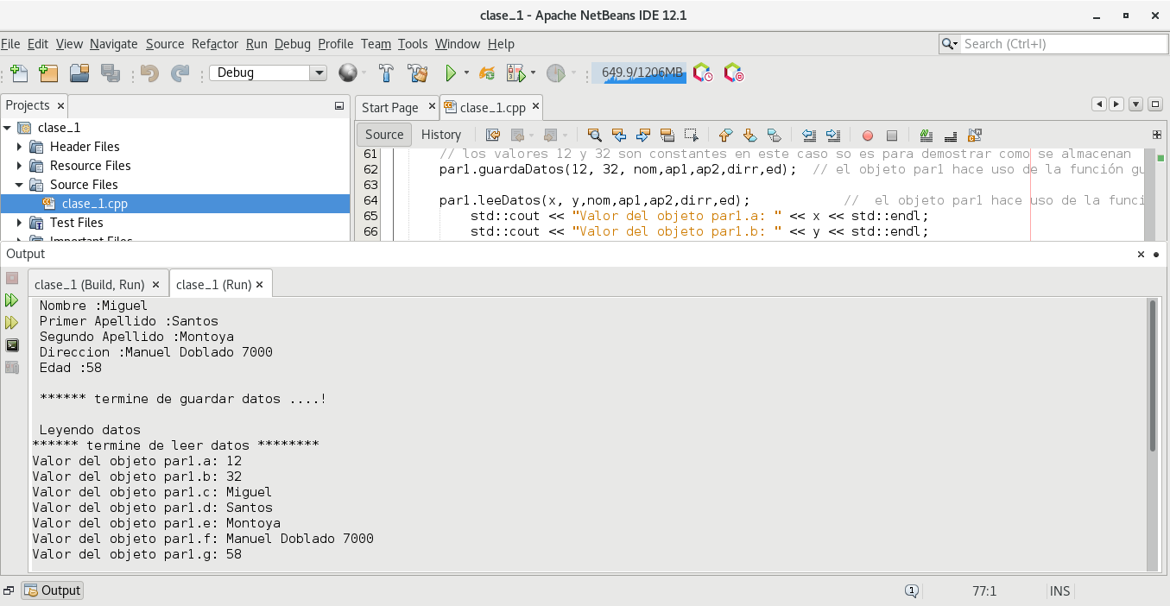Open the Debug configuration dropdown

pos(318,73)
